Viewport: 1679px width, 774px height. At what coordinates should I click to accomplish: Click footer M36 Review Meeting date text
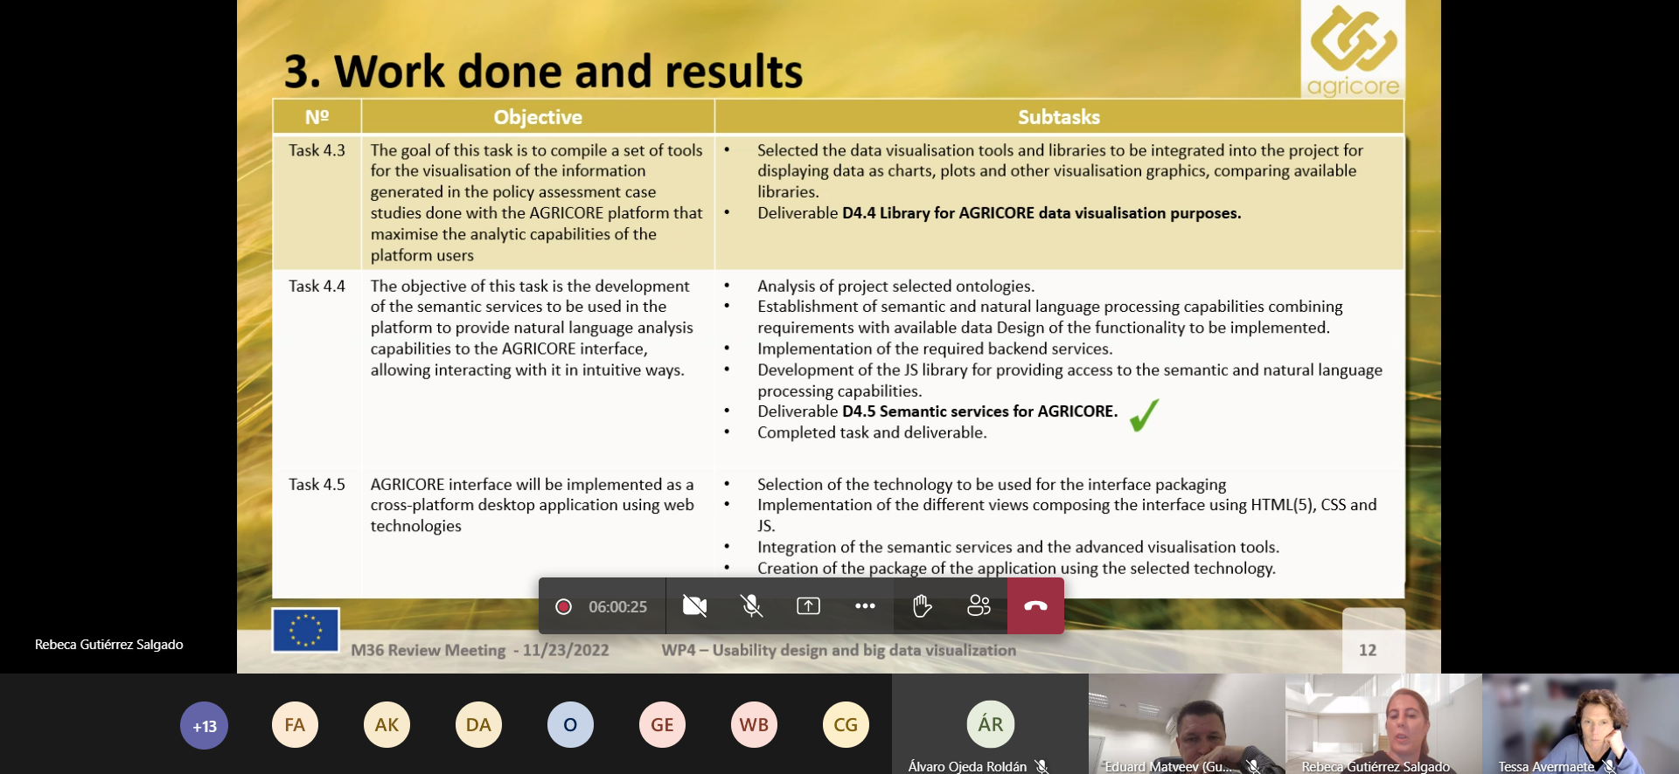pyautogui.click(x=480, y=650)
